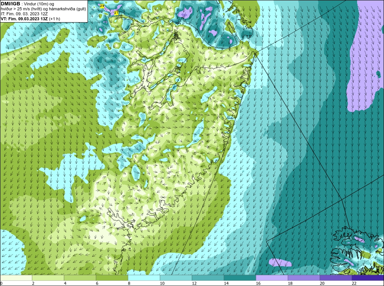Viewport: 384px width, 286px height.
Task: Click the scale value 12
Action: [x=194, y=283]
